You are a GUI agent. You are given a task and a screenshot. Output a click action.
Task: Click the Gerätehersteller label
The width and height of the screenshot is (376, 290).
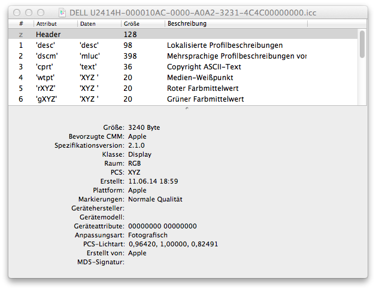98,208
